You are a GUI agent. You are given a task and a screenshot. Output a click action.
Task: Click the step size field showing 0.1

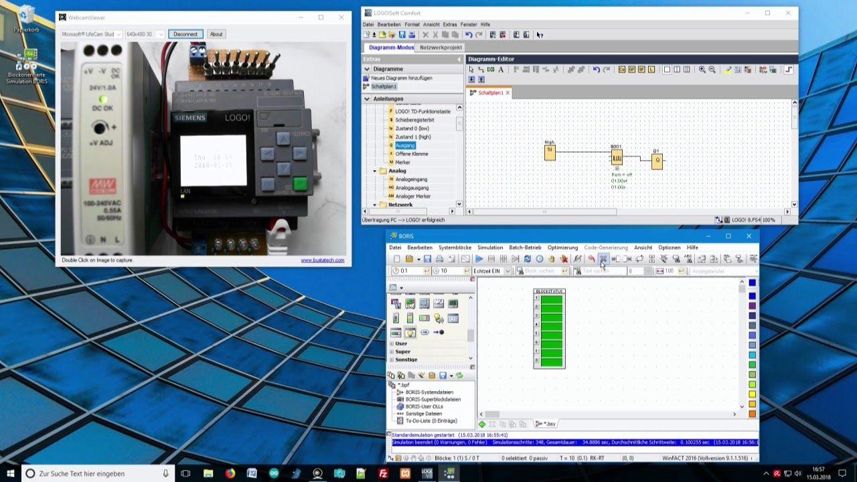(410, 271)
